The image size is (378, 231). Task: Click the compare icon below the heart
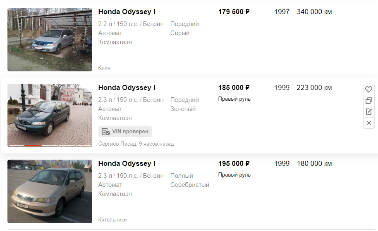(368, 101)
